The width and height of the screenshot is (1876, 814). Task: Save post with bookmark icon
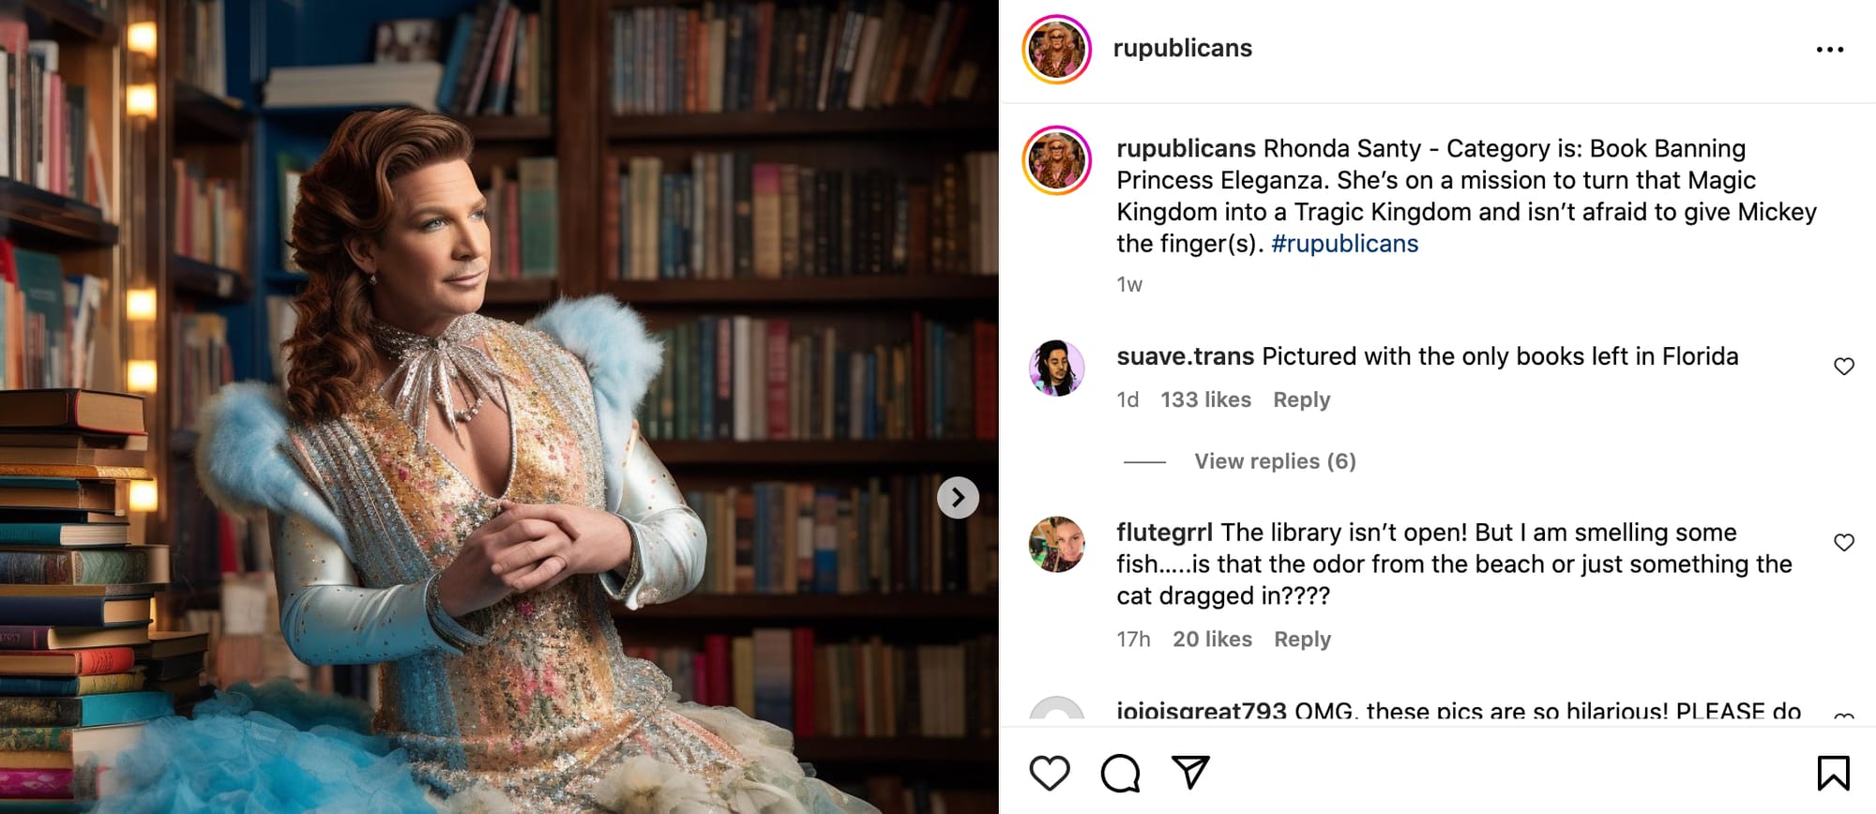(1833, 773)
